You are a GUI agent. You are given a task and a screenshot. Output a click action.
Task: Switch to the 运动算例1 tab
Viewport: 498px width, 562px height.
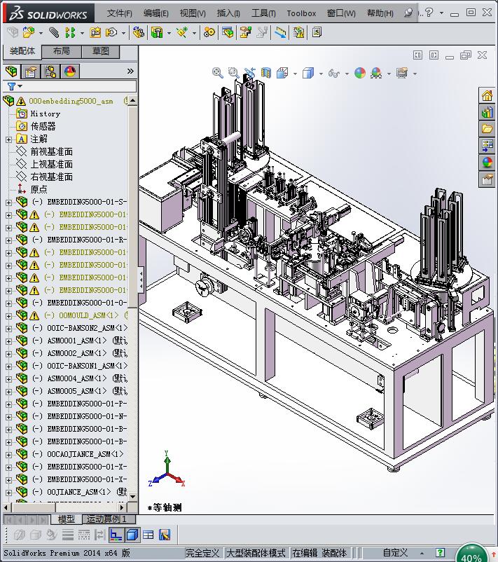coord(109,519)
